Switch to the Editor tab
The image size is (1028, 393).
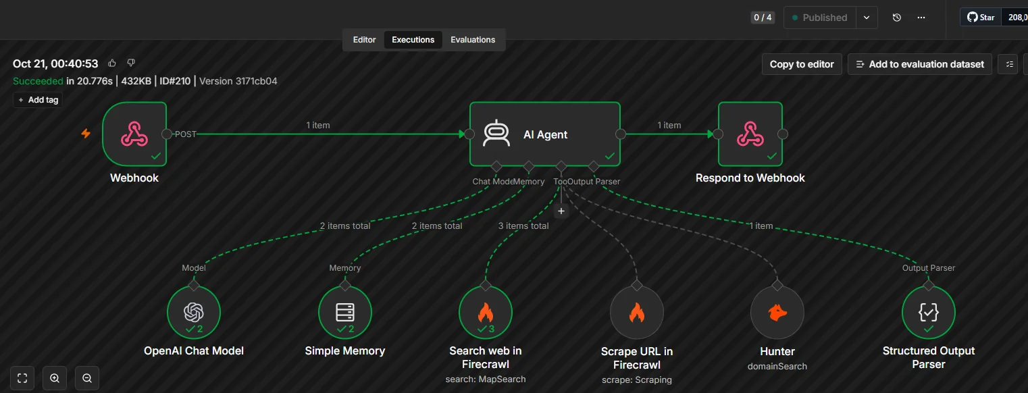coord(364,40)
